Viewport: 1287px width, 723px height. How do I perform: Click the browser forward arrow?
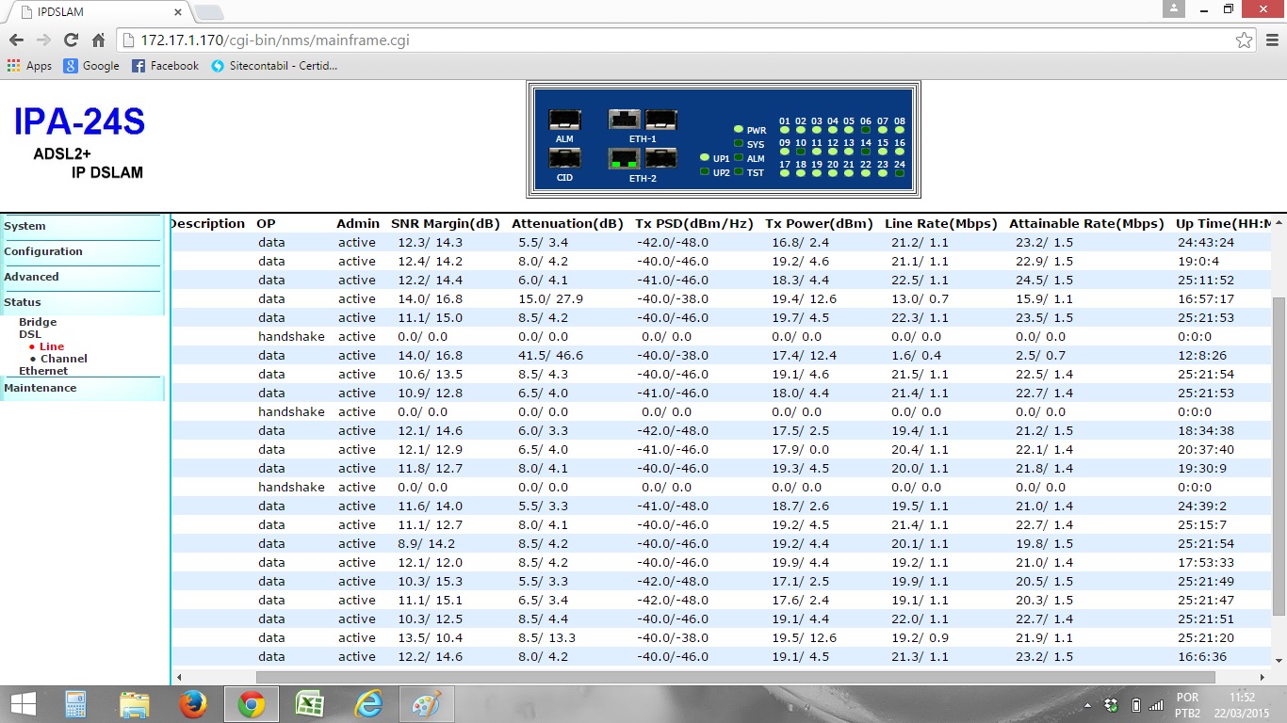point(43,40)
